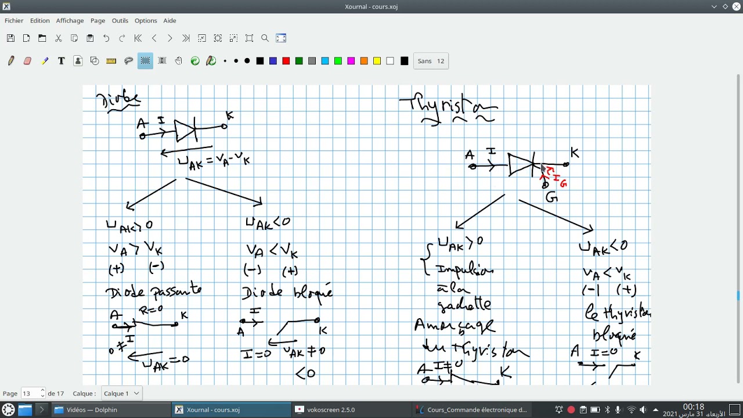The image size is (743, 418).
Task: Pick the blue color swatch
Action: point(273,61)
